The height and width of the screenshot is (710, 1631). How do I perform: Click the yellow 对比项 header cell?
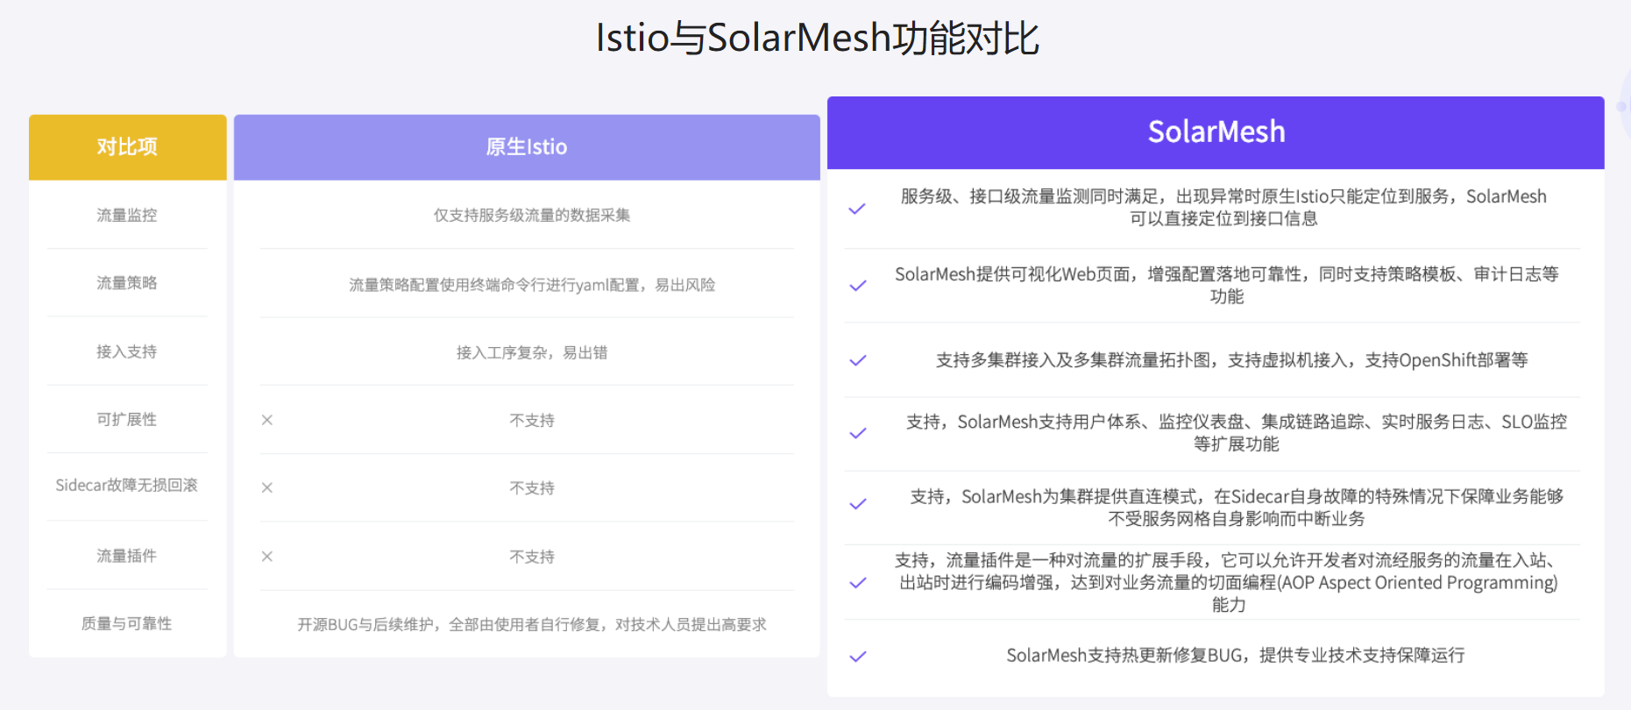coord(127,147)
